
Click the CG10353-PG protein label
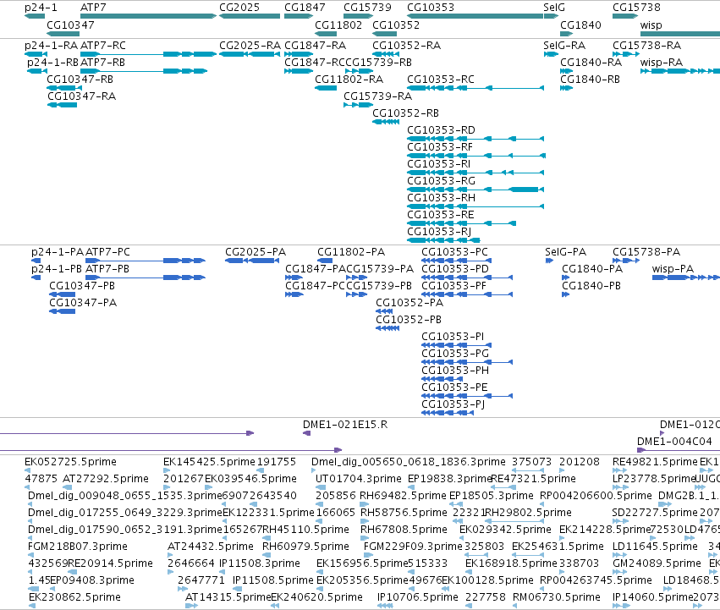pyautogui.click(x=455, y=354)
